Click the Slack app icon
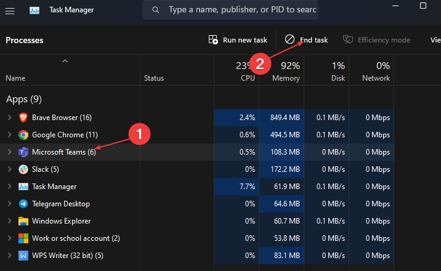 point(23,169)
